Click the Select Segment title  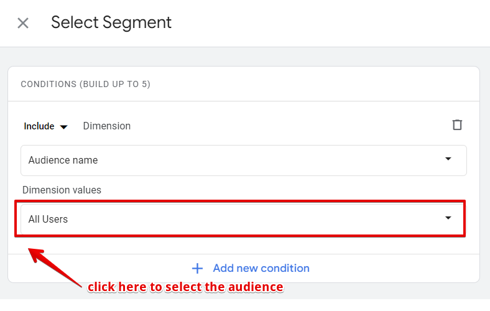pyautogui.click(x=111, y=23)
